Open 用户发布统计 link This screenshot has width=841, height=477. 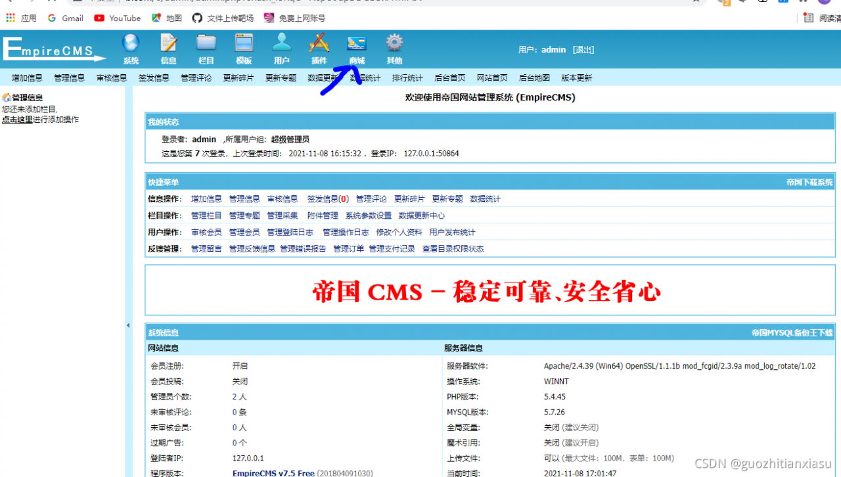click(452, 232)
